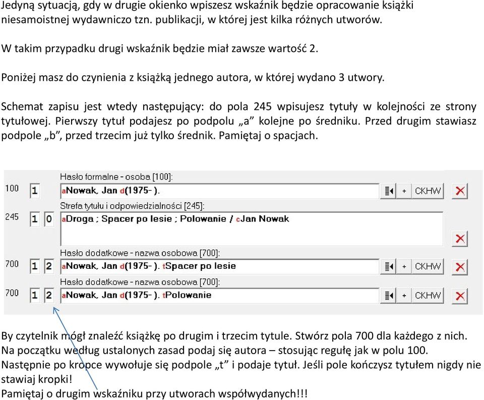
Task: Click label Strefa tytułu i odpowiedzialności [245]:
Action: click(x=132, y=206)
